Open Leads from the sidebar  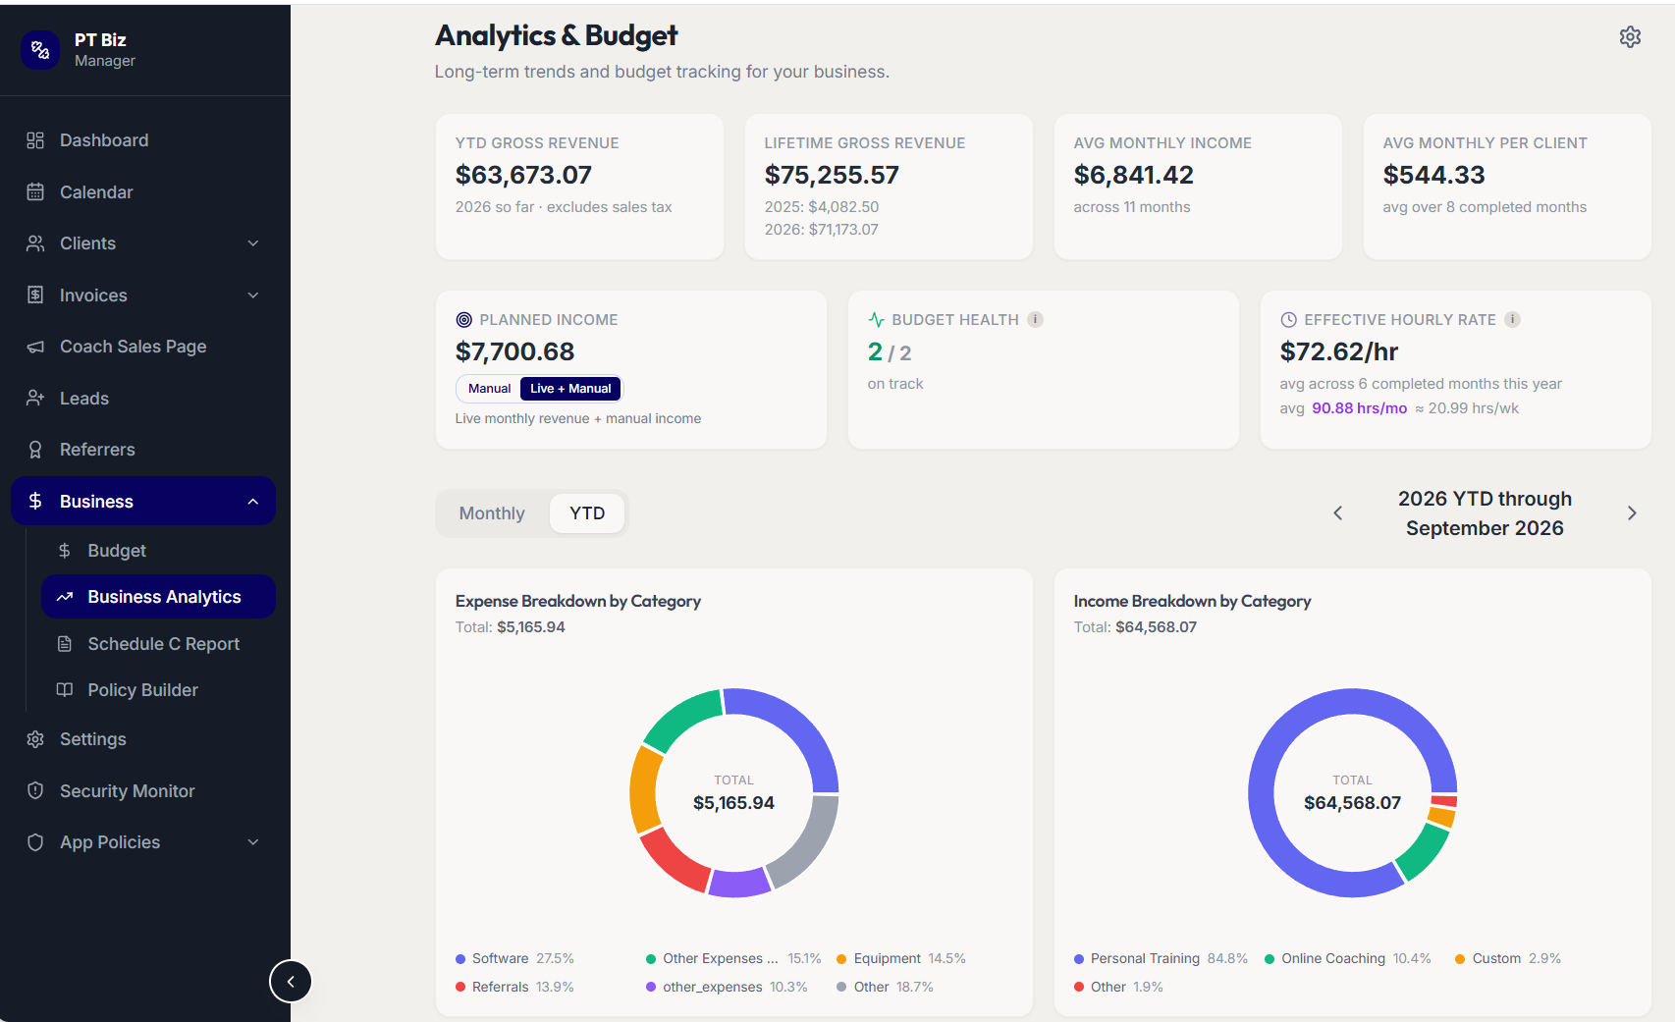click(x=143, y=399)
